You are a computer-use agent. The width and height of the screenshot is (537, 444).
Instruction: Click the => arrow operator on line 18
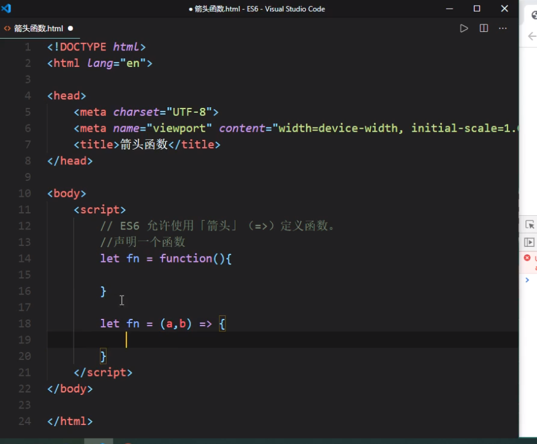pos(205,323)
